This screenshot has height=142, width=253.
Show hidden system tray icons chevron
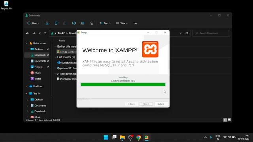[206, 137]
